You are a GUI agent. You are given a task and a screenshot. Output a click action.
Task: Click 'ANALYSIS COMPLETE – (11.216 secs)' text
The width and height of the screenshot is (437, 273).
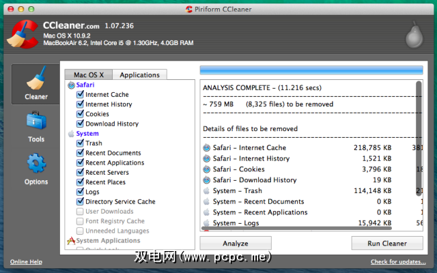pos(262,88)
